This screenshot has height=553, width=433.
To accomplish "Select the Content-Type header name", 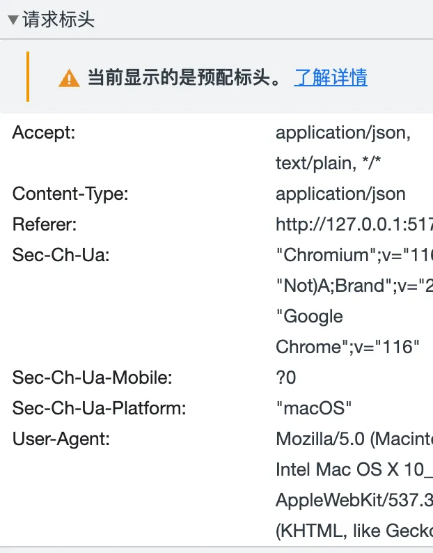I will click(70, 194).
